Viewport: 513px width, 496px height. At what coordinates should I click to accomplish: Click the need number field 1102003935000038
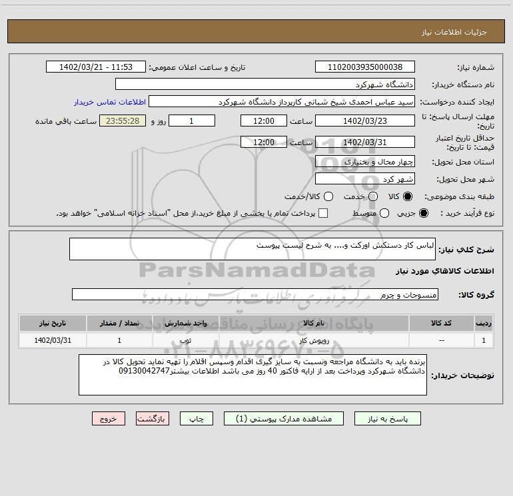tap(365, 67)
